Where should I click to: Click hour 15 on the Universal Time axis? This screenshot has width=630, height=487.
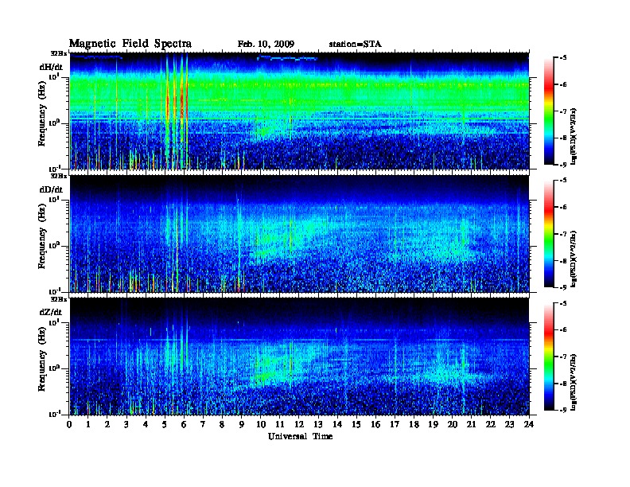(356, 424)
